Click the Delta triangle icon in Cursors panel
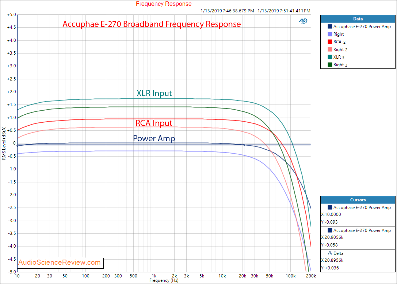The height and width of the screenshot is (284, 397). point(330,253)
